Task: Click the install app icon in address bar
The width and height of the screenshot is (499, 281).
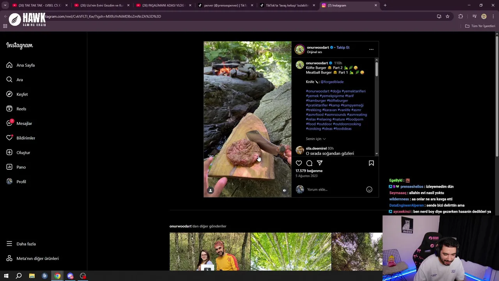Action: point(439,16)
